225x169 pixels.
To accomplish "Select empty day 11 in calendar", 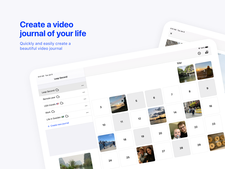I will click(x=122, y=122).
